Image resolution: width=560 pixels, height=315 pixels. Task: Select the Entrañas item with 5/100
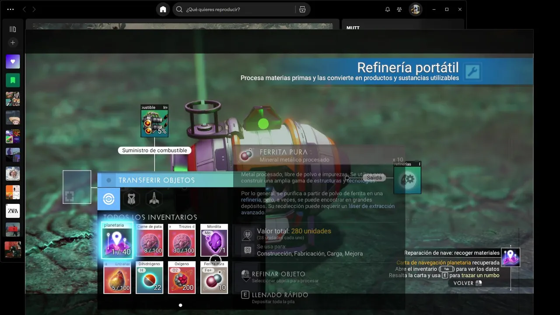pos(117,277)
